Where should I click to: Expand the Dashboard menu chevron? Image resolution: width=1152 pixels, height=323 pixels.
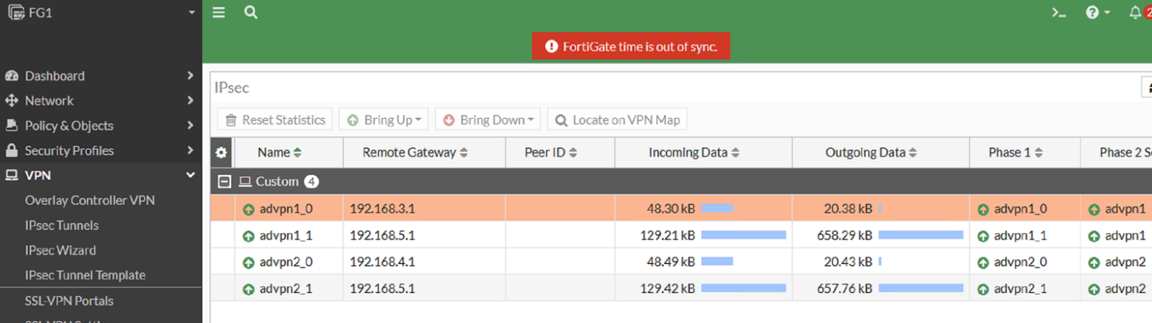tap(190, 76)
